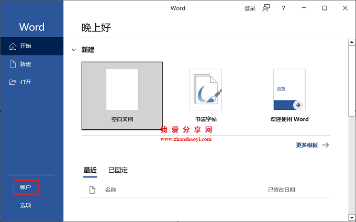Open the 打开 page in sidebar

31,82
